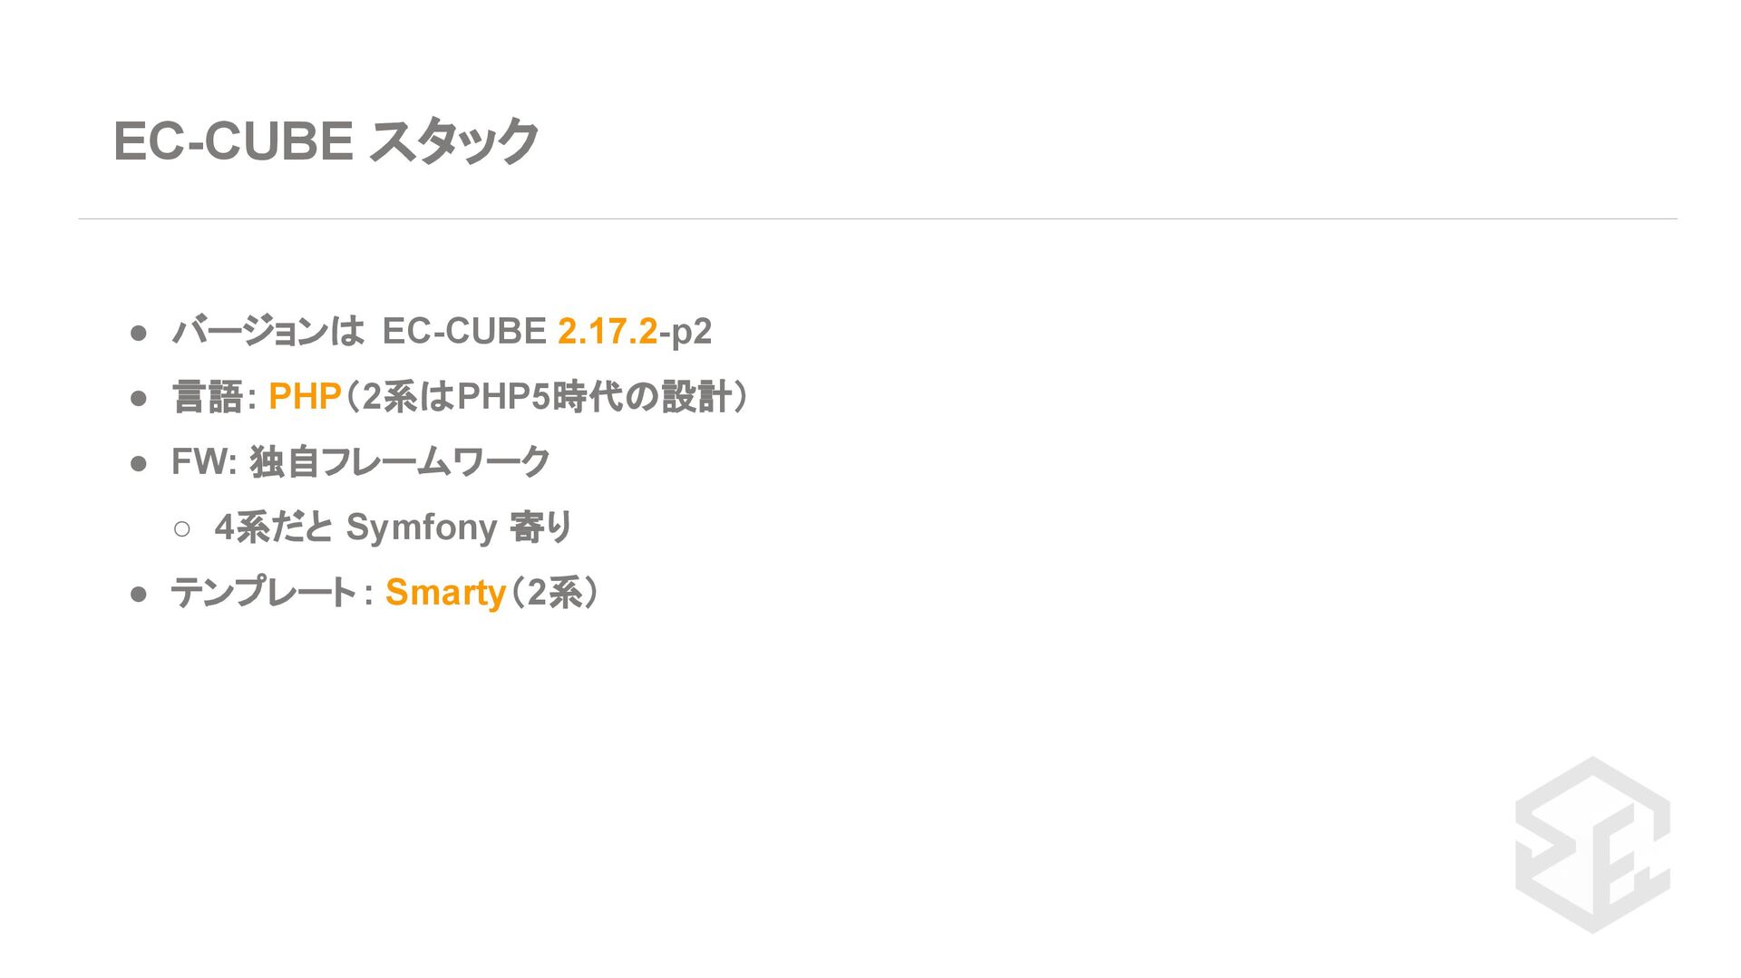
Task: Click the text 独自フレームワーク
Action: pyautogui.click(x=400, y=461)
